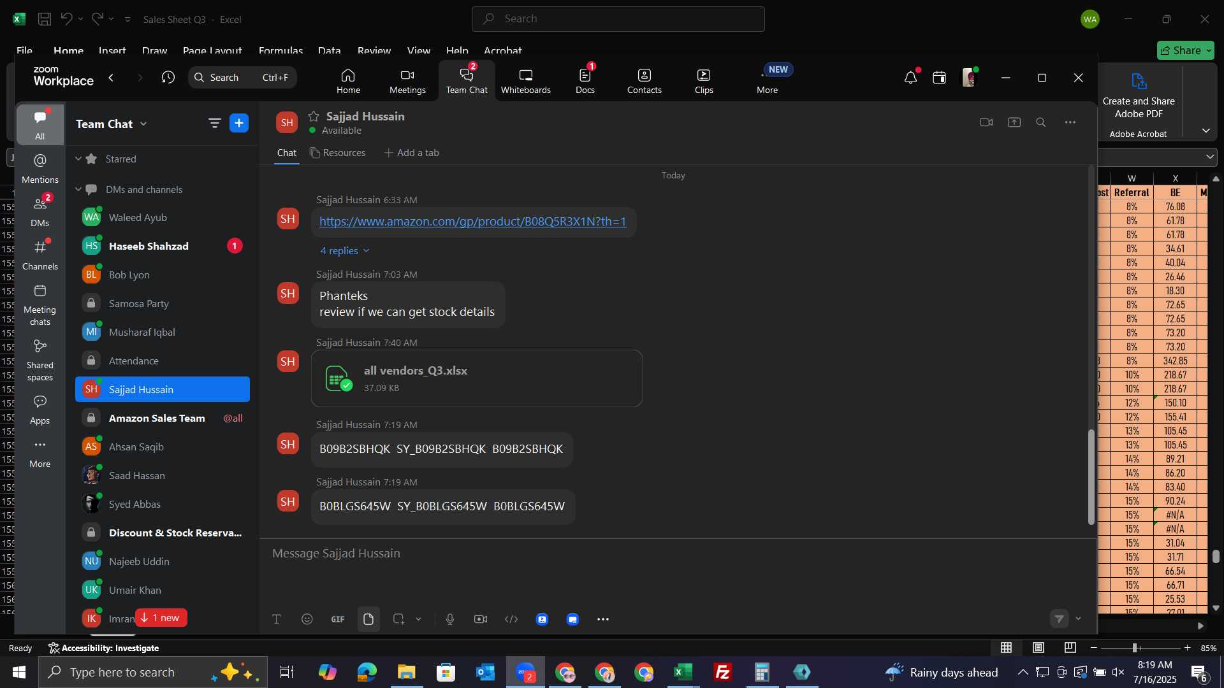
Task: Open send options dropdown arrow
Action: [x=1079, y=619]
